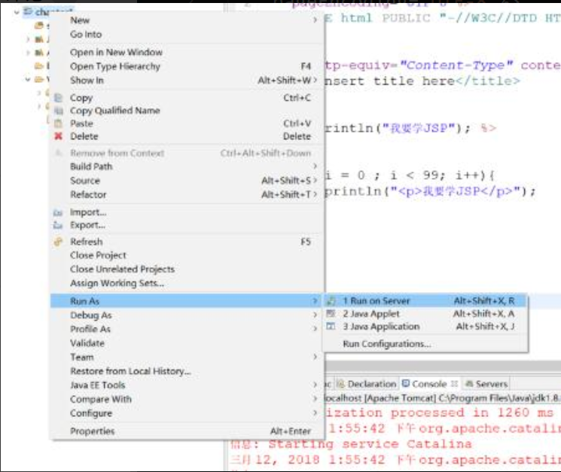Choose 2 Java Applet
561x472 pixels.
(x=425, y=314)
